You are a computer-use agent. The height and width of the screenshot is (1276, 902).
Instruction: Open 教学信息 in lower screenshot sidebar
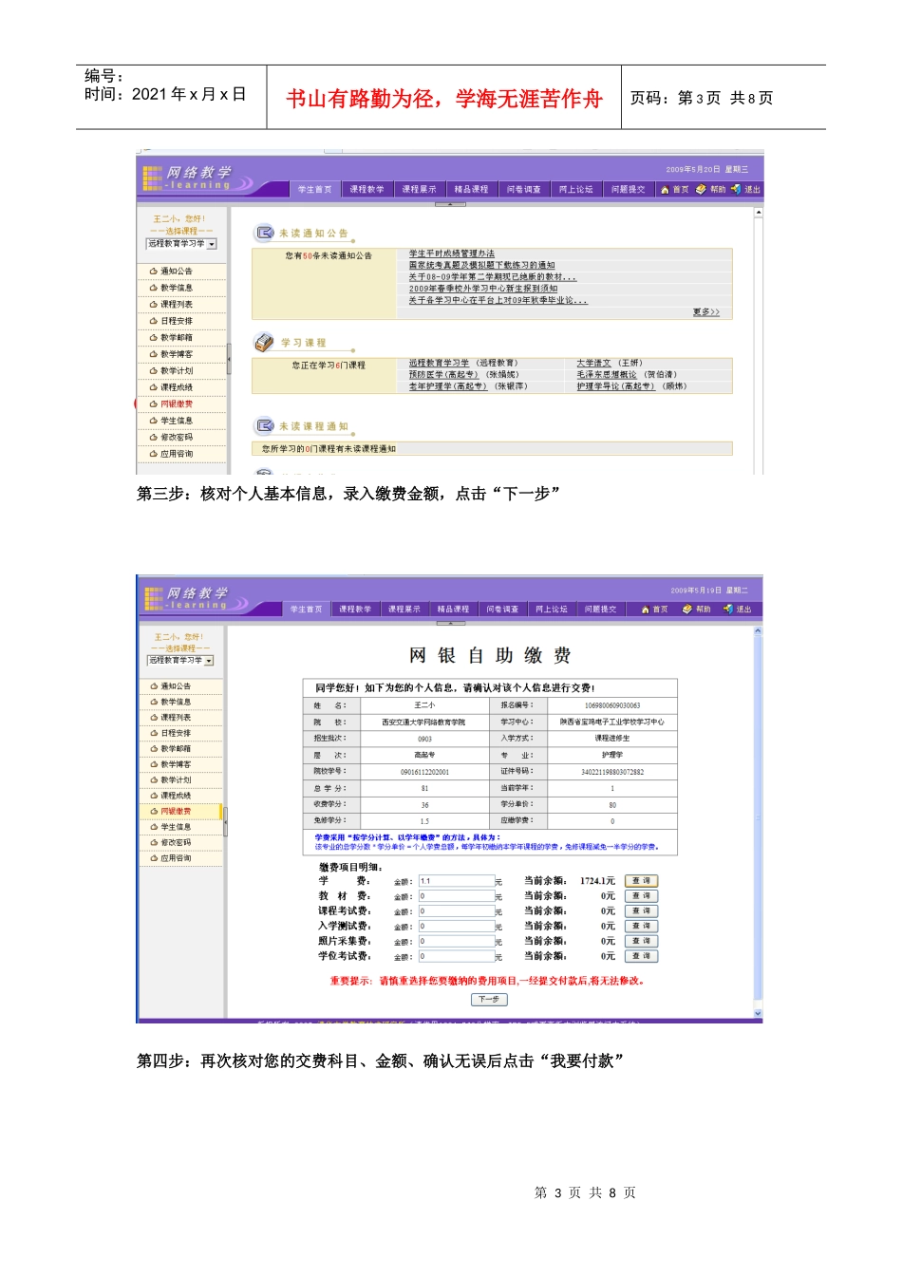click(176, 702)
